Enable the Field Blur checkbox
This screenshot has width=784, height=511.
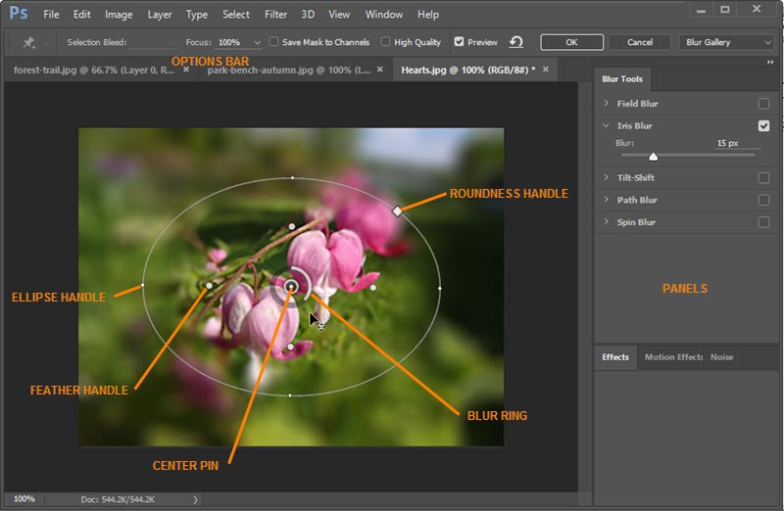click(x=763, y=104)
